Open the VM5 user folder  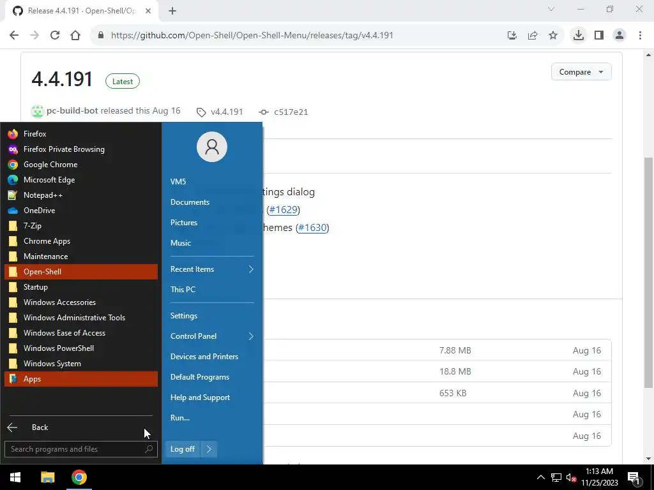[212, 182]
